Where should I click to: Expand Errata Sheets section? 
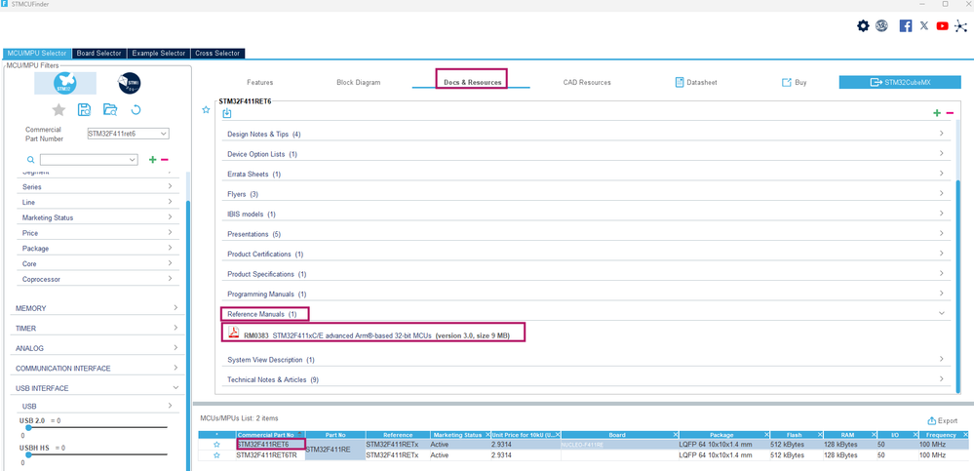click(x=942, y=174)
